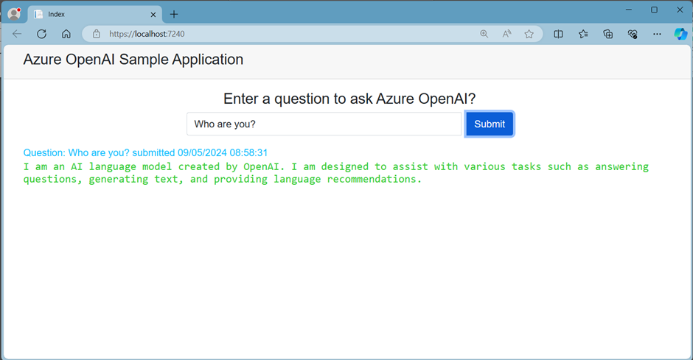Add this page to favorites star

point(529,34)
